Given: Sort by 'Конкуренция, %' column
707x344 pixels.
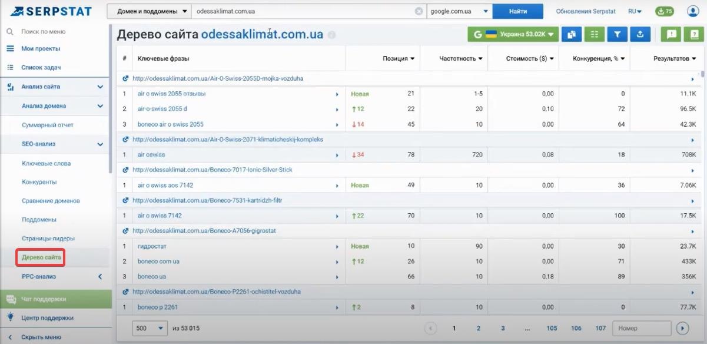Looking at the screenshot, I should coord(599,59).
